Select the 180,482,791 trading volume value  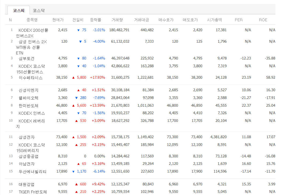click(119, 30)
